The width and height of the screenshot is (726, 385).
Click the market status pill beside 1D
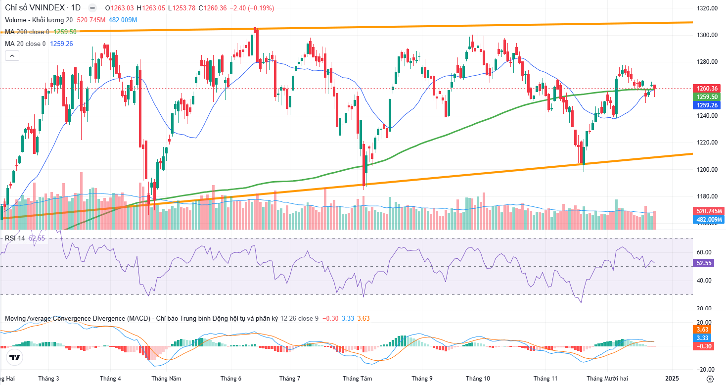pos(92,8)
